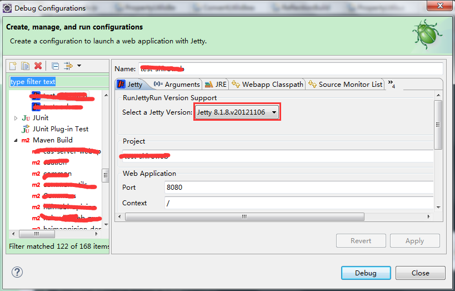Open the Jetty Version dropdown

[237, 112]
